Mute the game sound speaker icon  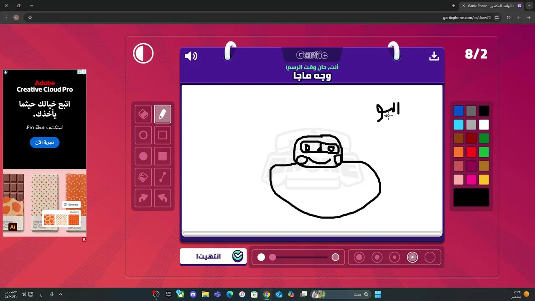pyautogui.click(x=191, y=56)
